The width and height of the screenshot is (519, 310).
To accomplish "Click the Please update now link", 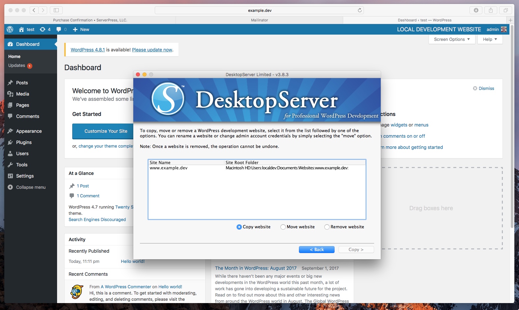I will tap(152, 50).
